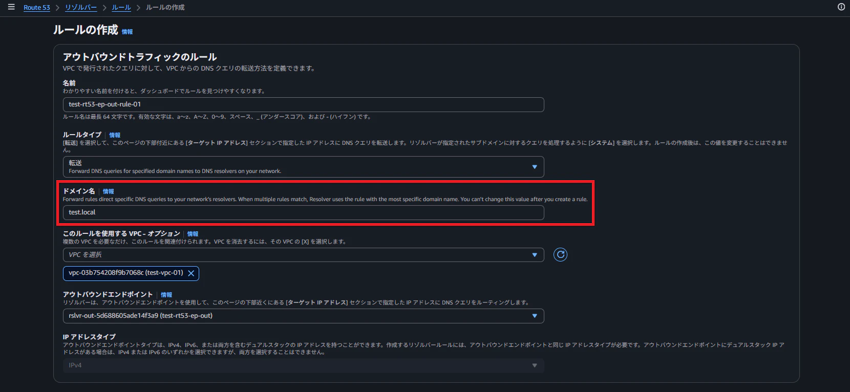Refresh the VPC list
Image resolution: width=850 pixels, height=392 pixels.
tap(560, 254)
